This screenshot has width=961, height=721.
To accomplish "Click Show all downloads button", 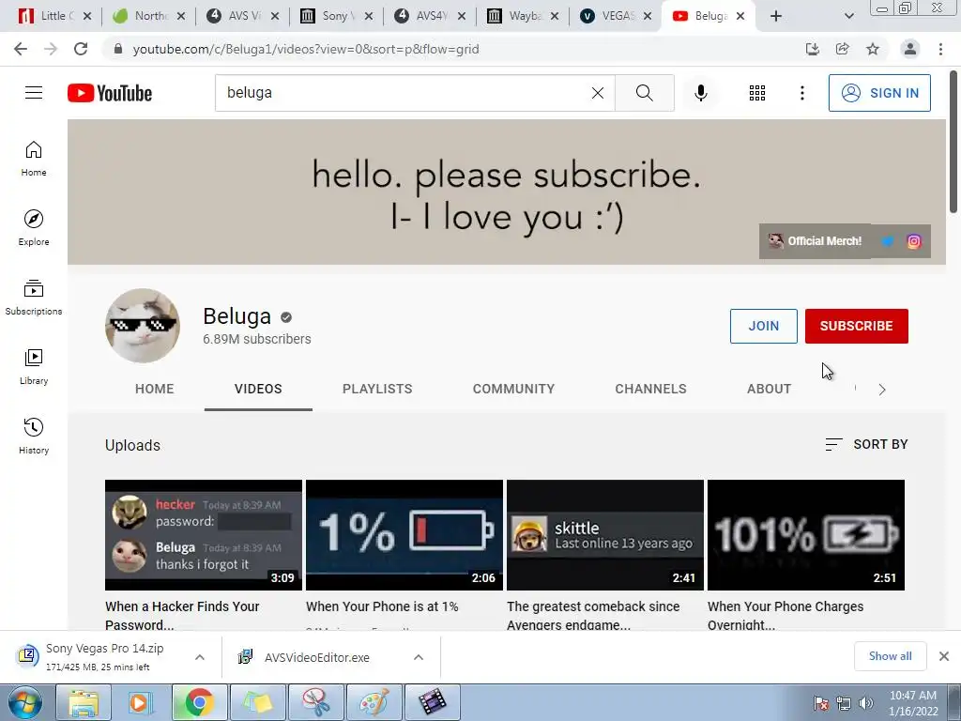I will (890, 656).
